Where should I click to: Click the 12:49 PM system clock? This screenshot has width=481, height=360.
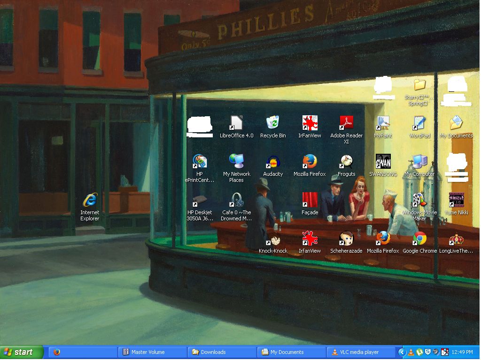coord(462,352)
